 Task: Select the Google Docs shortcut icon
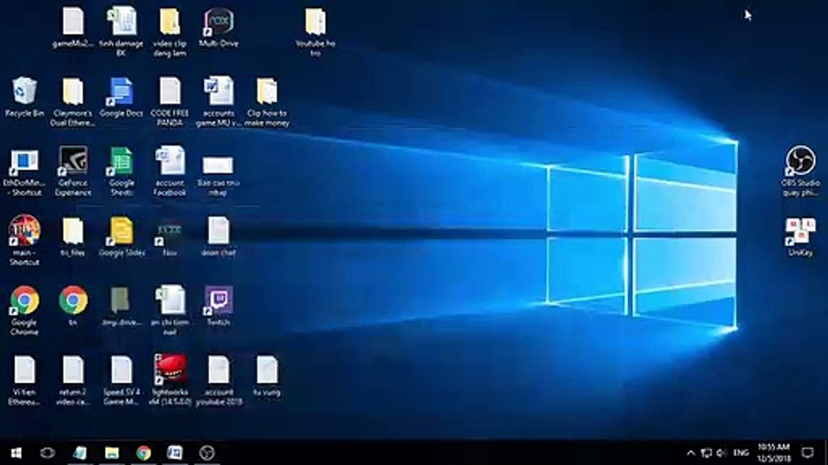point(121,91)
